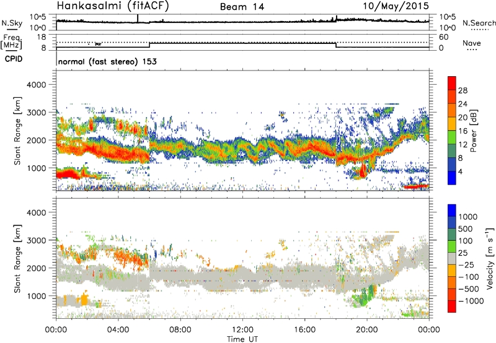This screenshot has height=343, width=496.
Task: Click the 'Velocity [m s⁻¹]' colorbar label
Action: point(490,258)
